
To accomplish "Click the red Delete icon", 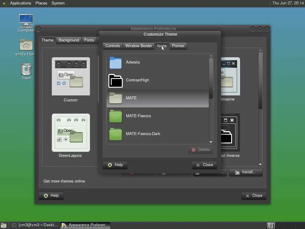I will tap(194, 150).
